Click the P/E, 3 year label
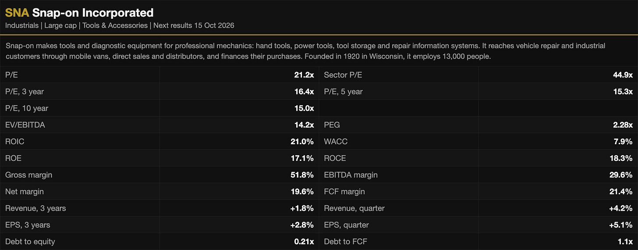638x250 pixels. click(x=25, y=92)
